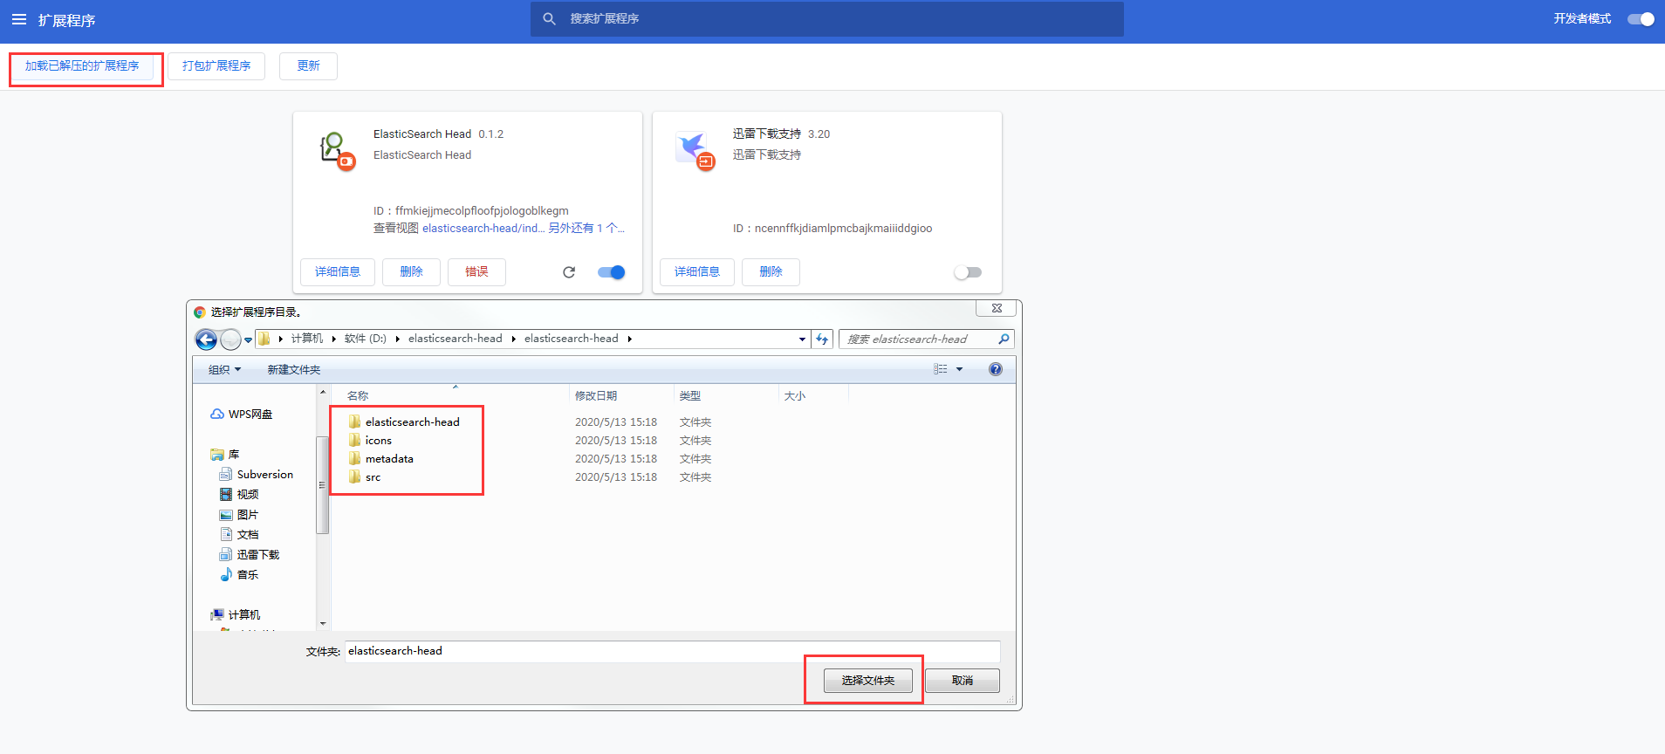The image size is (1665, 754).
Task: Click the magnifier icon in extensions search bar
Action: (x=549, y=18)
